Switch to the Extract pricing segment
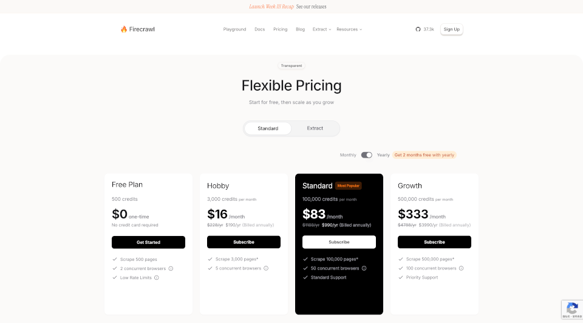583x323 pixels. coord(315,128)
